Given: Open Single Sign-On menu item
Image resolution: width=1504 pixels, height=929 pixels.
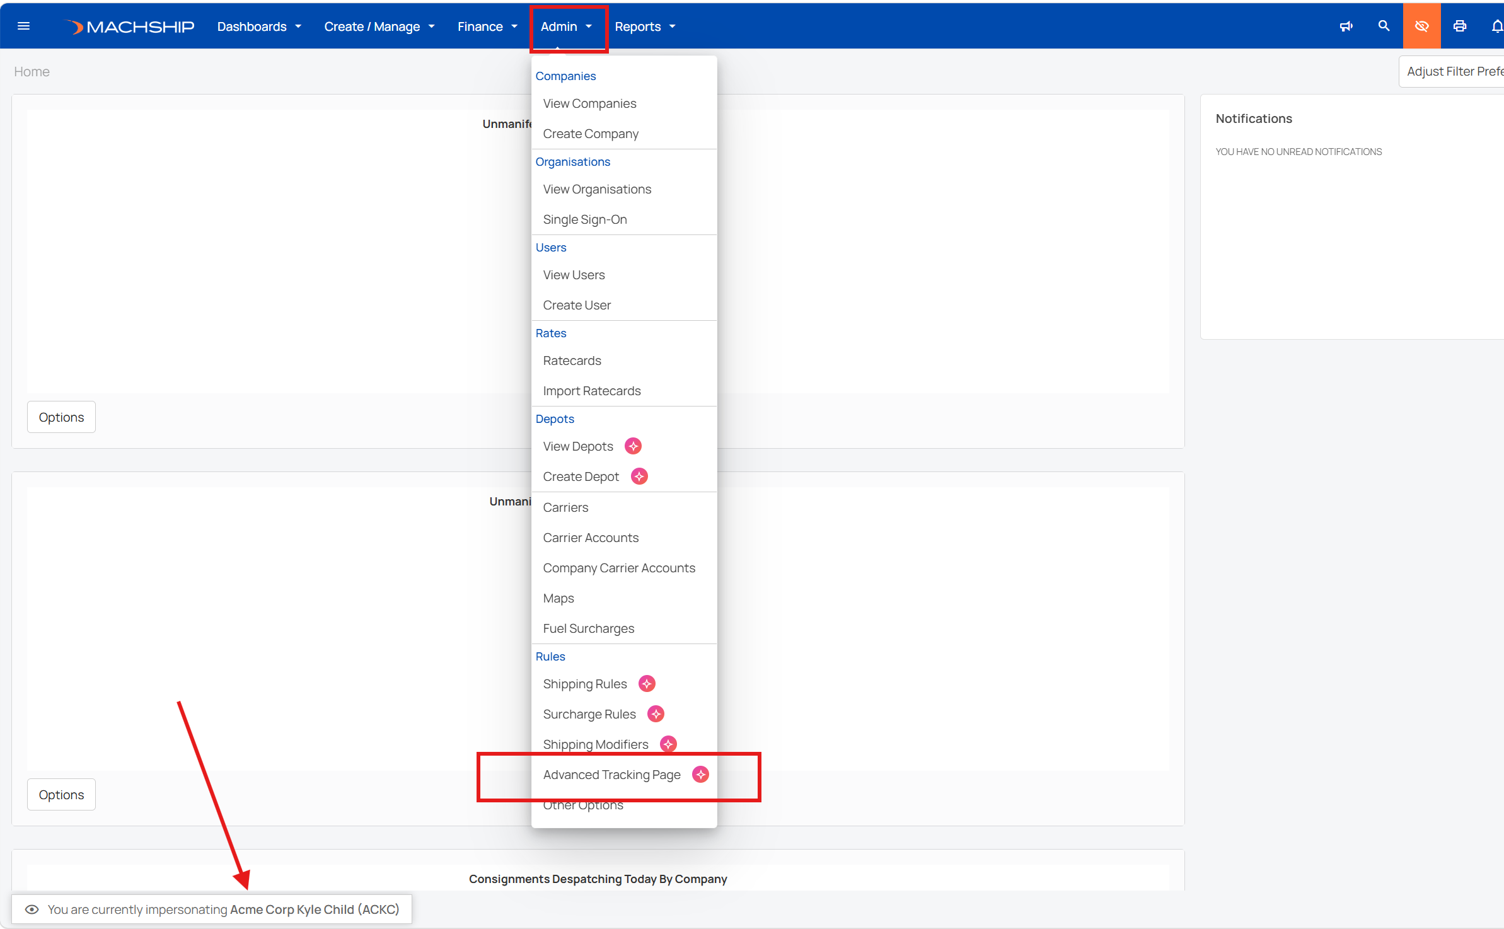Looking at the screenshot, I should tap(624, 219).
